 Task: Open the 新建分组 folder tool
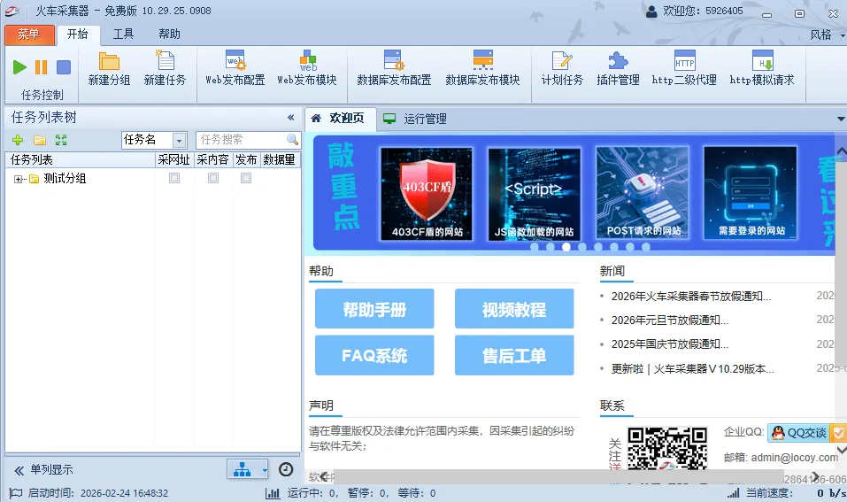pos(109,69)
